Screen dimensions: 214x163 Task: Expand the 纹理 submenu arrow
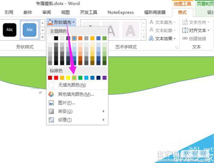coord(104,120)
